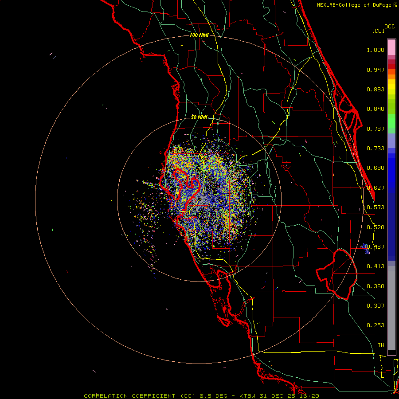Select the 0.573 scale value
The image size is (399, 399).
click(376, 207)
